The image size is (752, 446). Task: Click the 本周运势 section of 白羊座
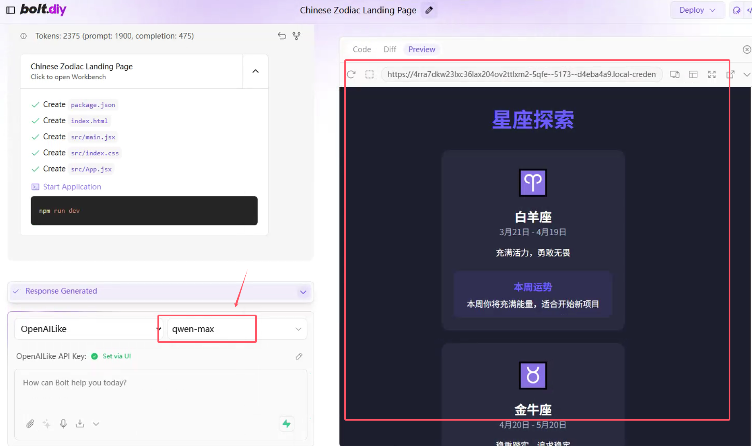coord(533,295)
